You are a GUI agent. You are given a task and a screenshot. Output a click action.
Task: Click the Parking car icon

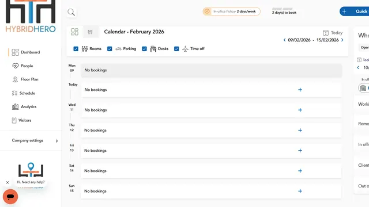point(118,49)
